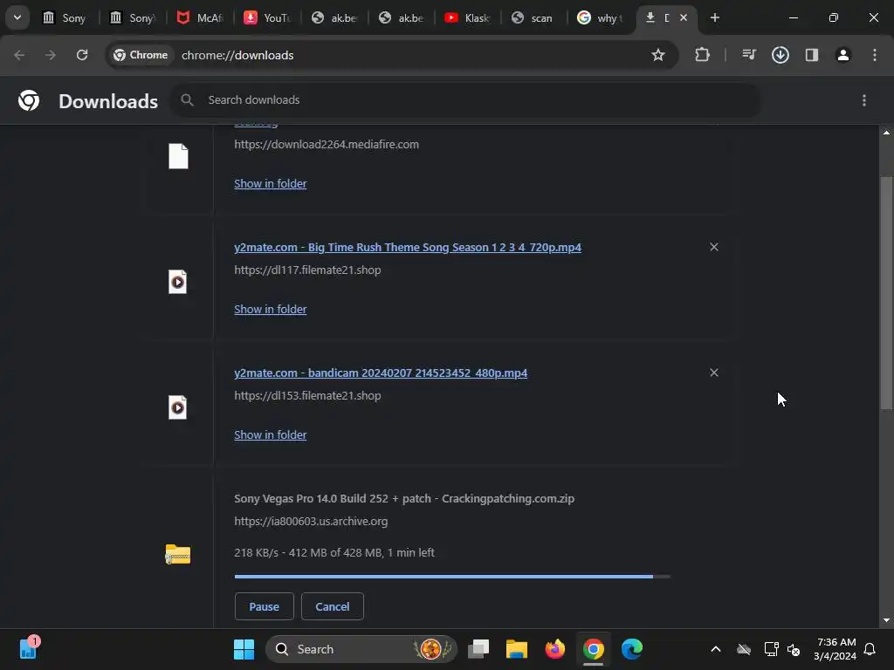Click the Chrome logo in Downloads header
This screenshot has width=894, height=670.
29,100
